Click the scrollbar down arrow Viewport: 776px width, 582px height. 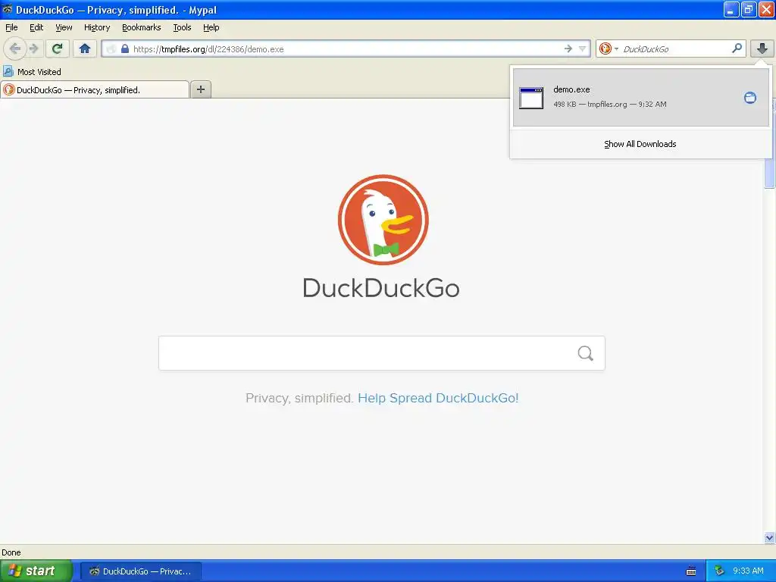769,537
